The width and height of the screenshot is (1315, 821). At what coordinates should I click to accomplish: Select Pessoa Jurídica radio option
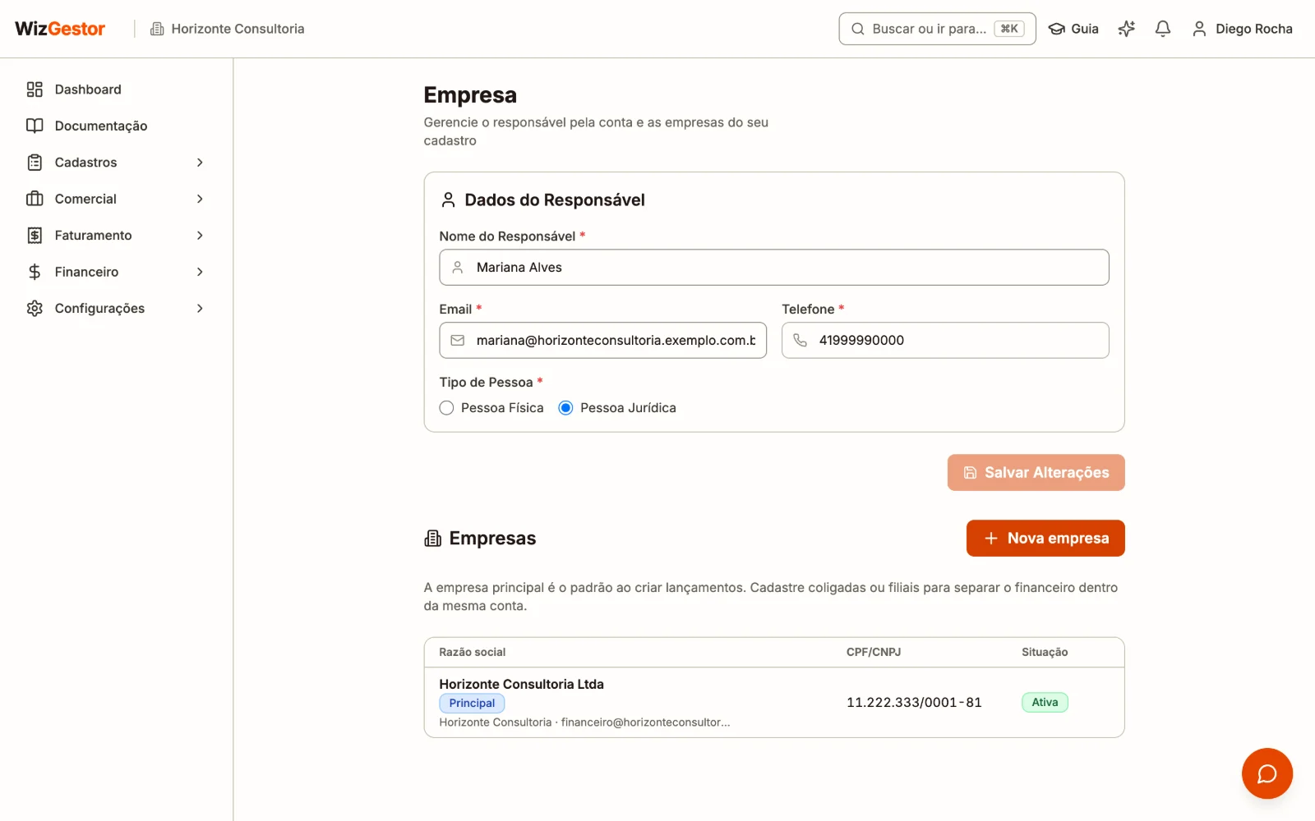coord(565,408)
